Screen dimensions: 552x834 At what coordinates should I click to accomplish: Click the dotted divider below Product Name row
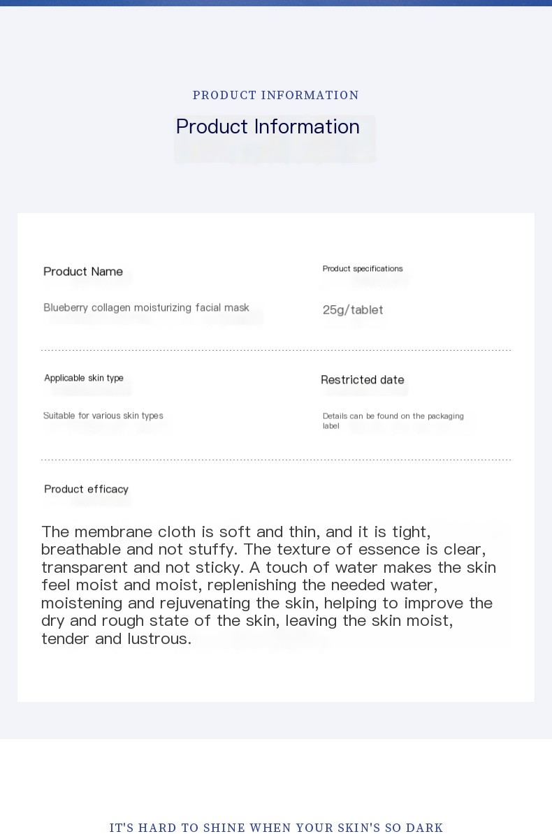[275, 350]
